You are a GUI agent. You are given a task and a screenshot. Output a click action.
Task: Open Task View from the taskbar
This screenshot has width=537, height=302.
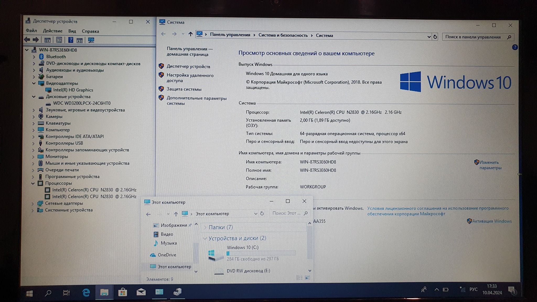pos(66,293)
